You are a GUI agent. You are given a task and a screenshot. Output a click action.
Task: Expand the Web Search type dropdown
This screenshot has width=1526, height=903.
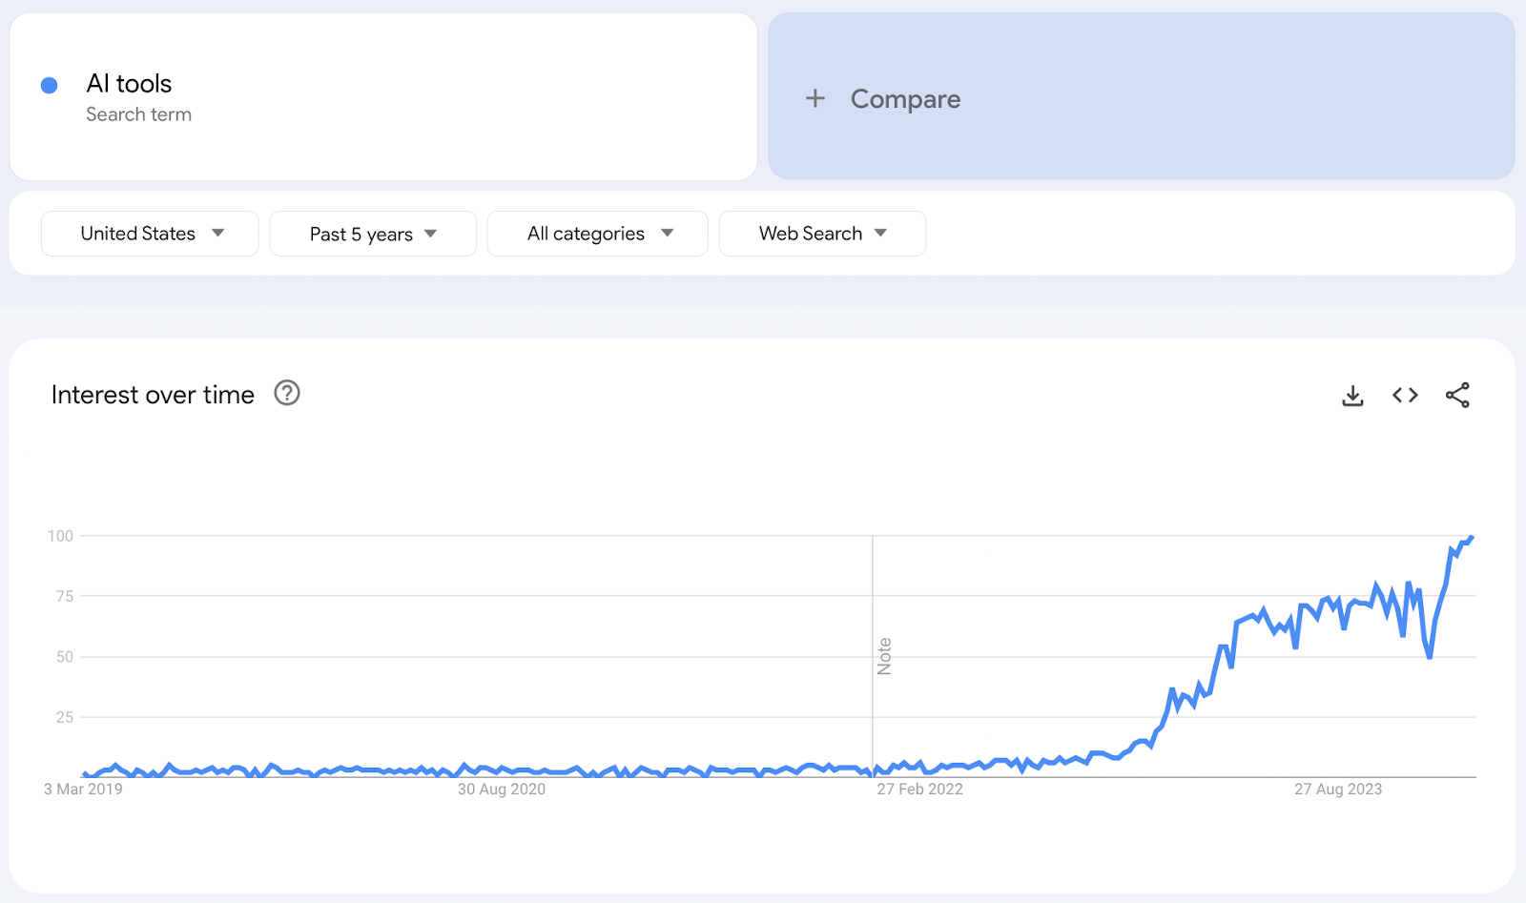821,233
